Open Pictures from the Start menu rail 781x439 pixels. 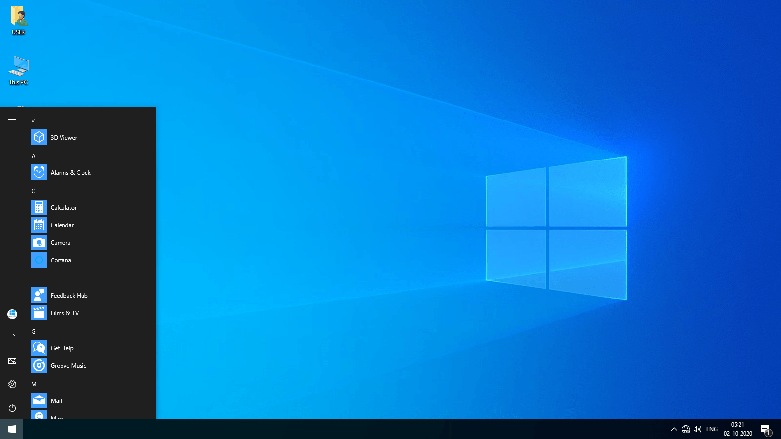12,361
